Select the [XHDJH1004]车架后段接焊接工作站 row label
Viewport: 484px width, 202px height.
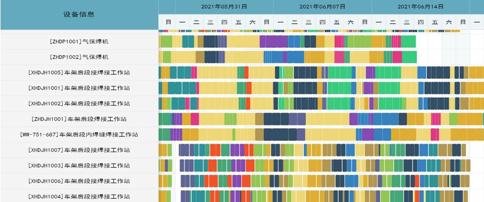79,196
